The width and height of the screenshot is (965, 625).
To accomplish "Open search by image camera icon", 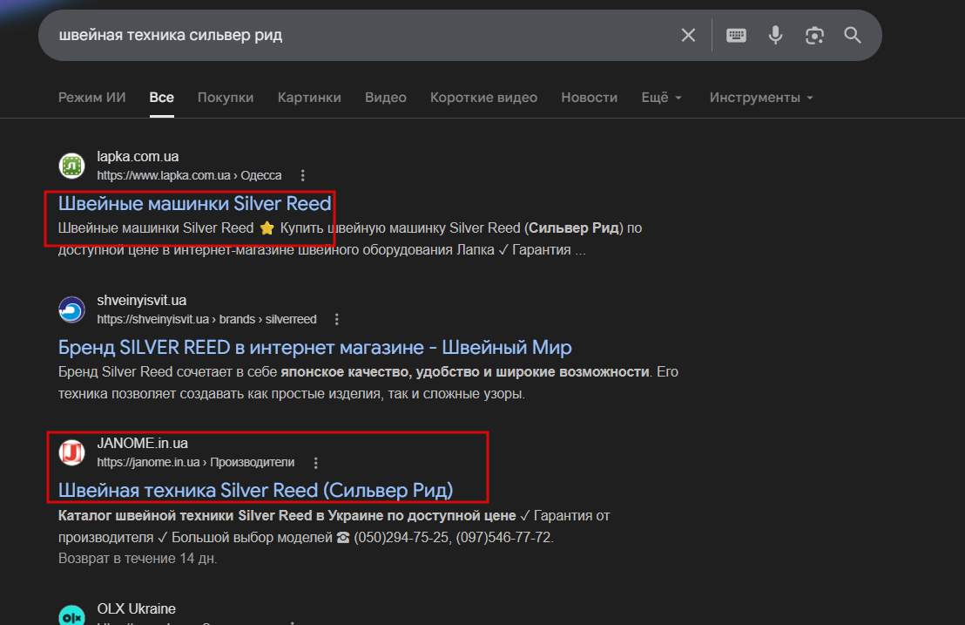I will [814, 35].
